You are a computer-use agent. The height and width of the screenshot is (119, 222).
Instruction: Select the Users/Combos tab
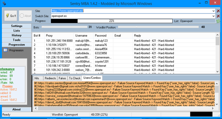coord(92,78)
